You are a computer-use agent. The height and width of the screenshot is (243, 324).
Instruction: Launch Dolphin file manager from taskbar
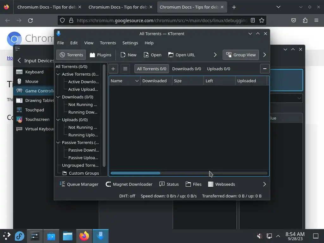point(68,236)
